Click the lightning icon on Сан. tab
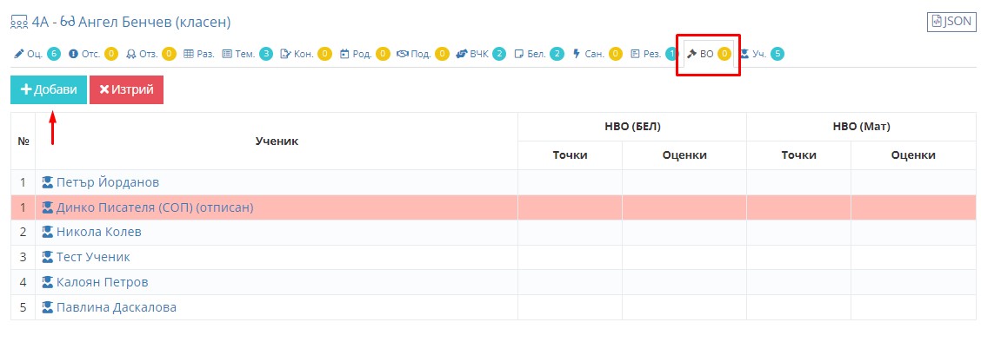This screenshot has width=981, height=342. click(x=577, y=55)
